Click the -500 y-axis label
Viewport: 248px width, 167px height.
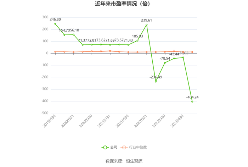coord(44,113)
